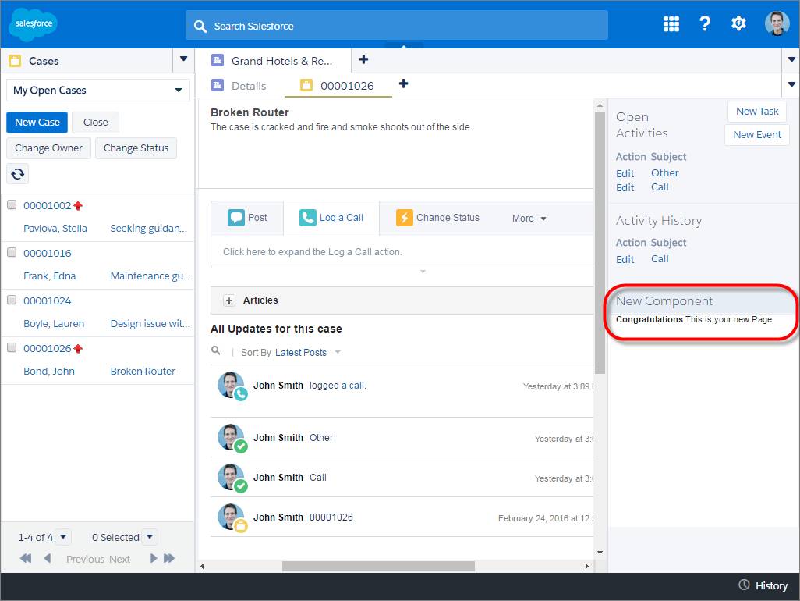
Task: Select checkbox for case 00001016
Action: tap(12, 252)
